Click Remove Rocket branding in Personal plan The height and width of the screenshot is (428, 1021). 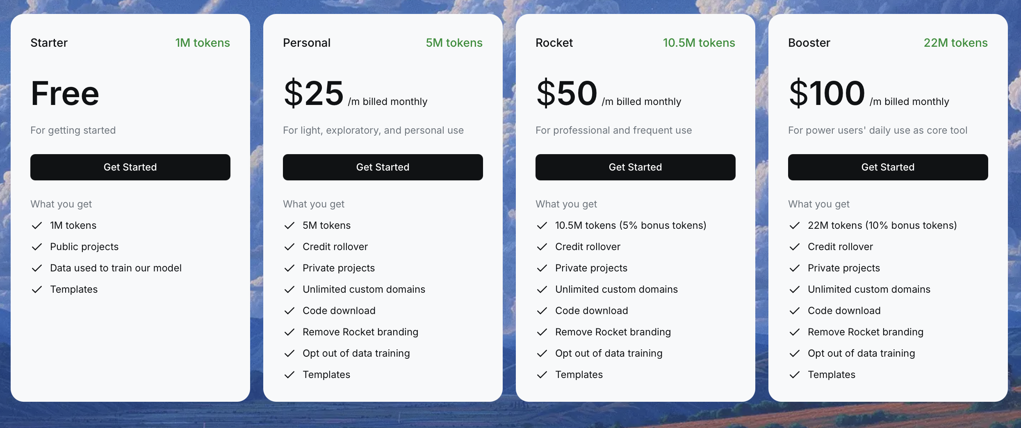pyautogui.click(x=360, y=332)
